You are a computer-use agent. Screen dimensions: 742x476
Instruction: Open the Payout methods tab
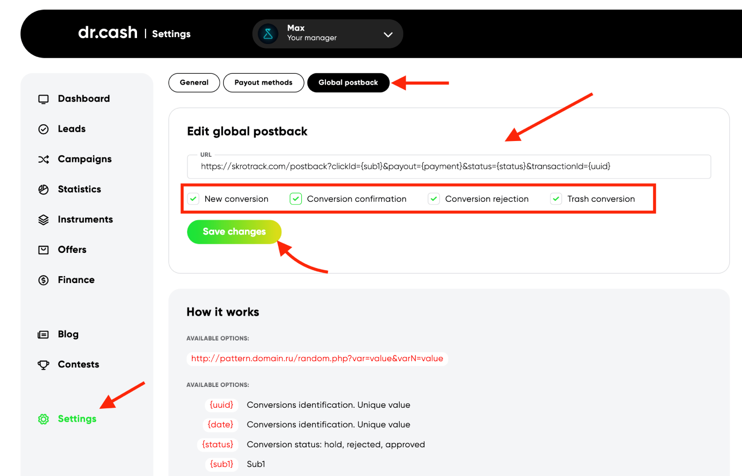pyautogui.click(x=263, y=83)
